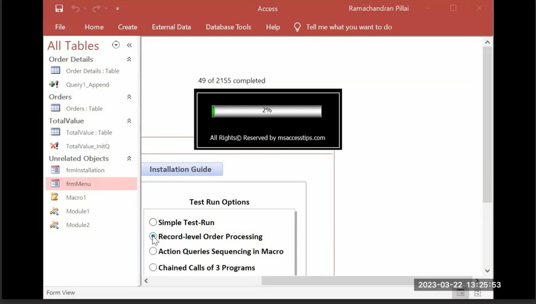The width and height of the screenshot is (536, 304).
Task: Collapse the Order Details group
Action: [128, 59]
